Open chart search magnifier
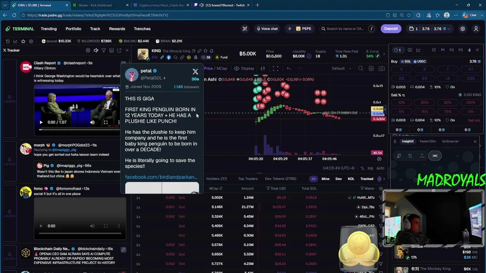This screenshot has width=486, height=273. point(361,69)
